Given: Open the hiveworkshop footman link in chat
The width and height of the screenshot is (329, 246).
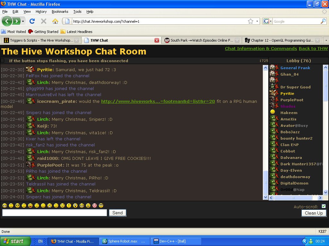Looking at the screenshot, I should [x=158, y=101].
